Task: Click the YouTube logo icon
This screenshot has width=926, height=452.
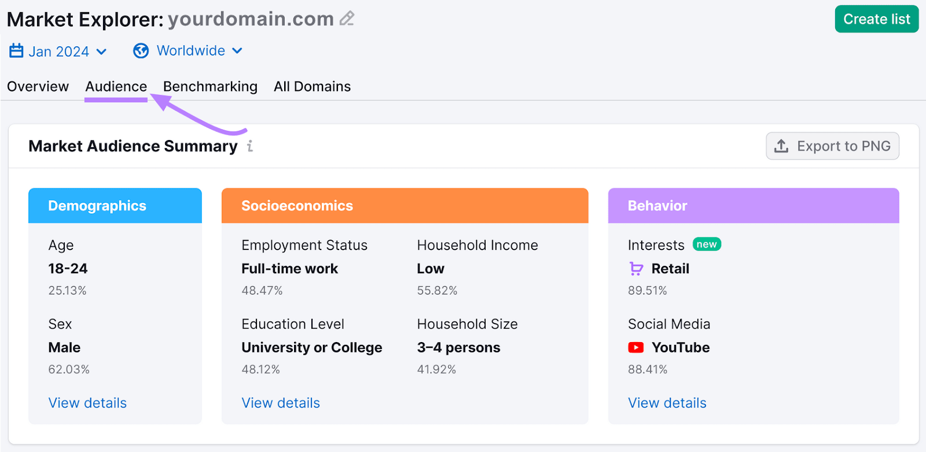Action: [x=636, y=347]
